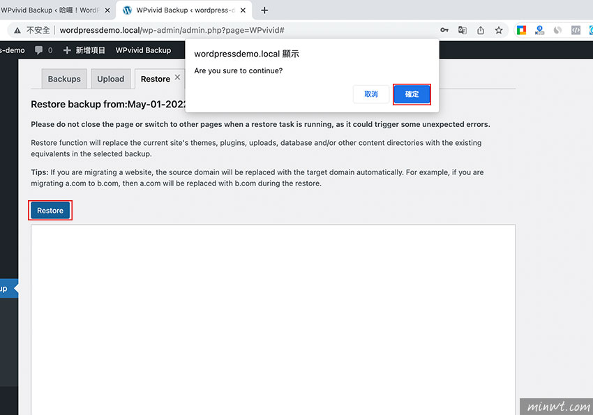Close the first WPvivid Backup browser tab

(107, 10)
